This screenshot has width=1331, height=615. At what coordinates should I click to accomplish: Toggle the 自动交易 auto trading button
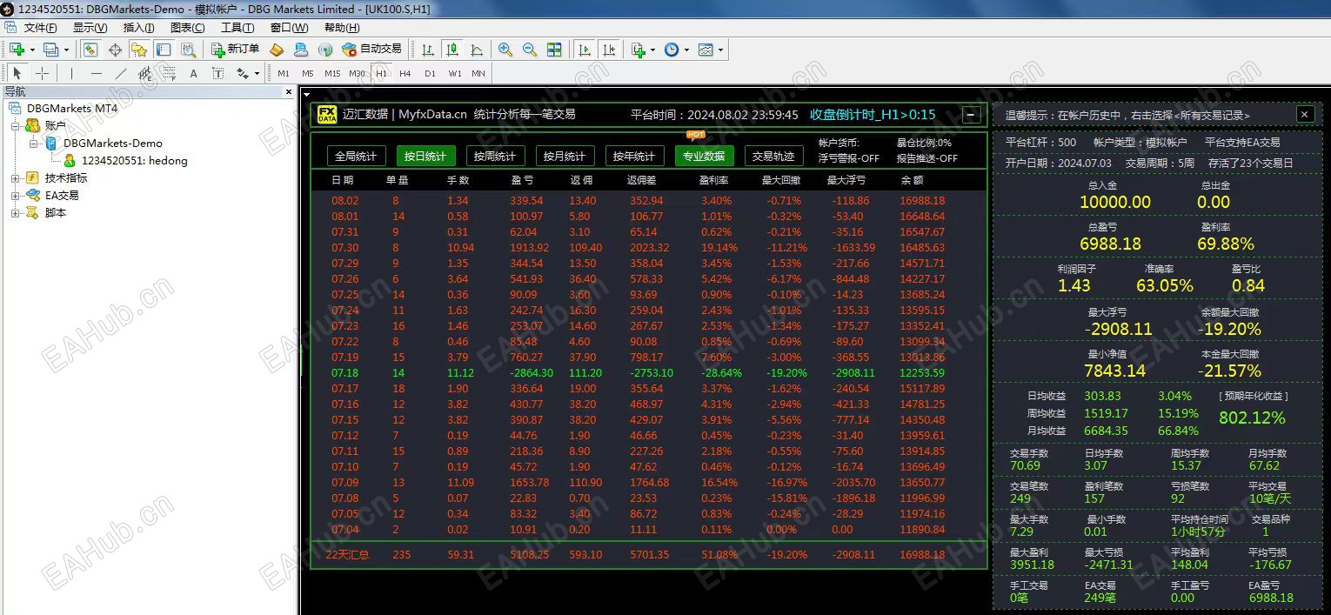[371, 50]
